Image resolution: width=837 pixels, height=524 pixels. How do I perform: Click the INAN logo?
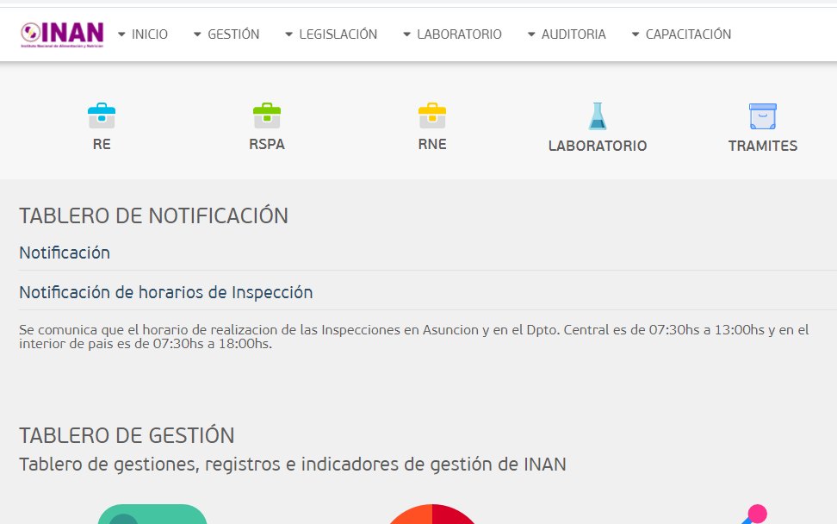(62, 34)
